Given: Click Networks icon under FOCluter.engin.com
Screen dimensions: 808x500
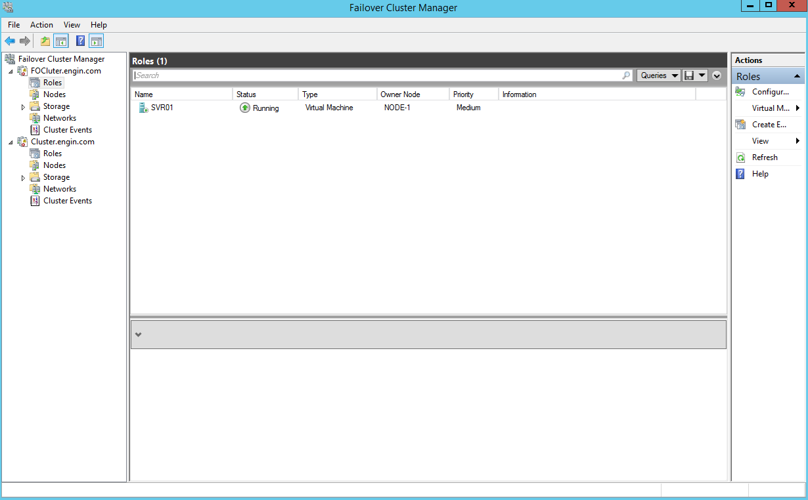Looking at the screenshot, I should pyautogui.click(x=35, y=118).
